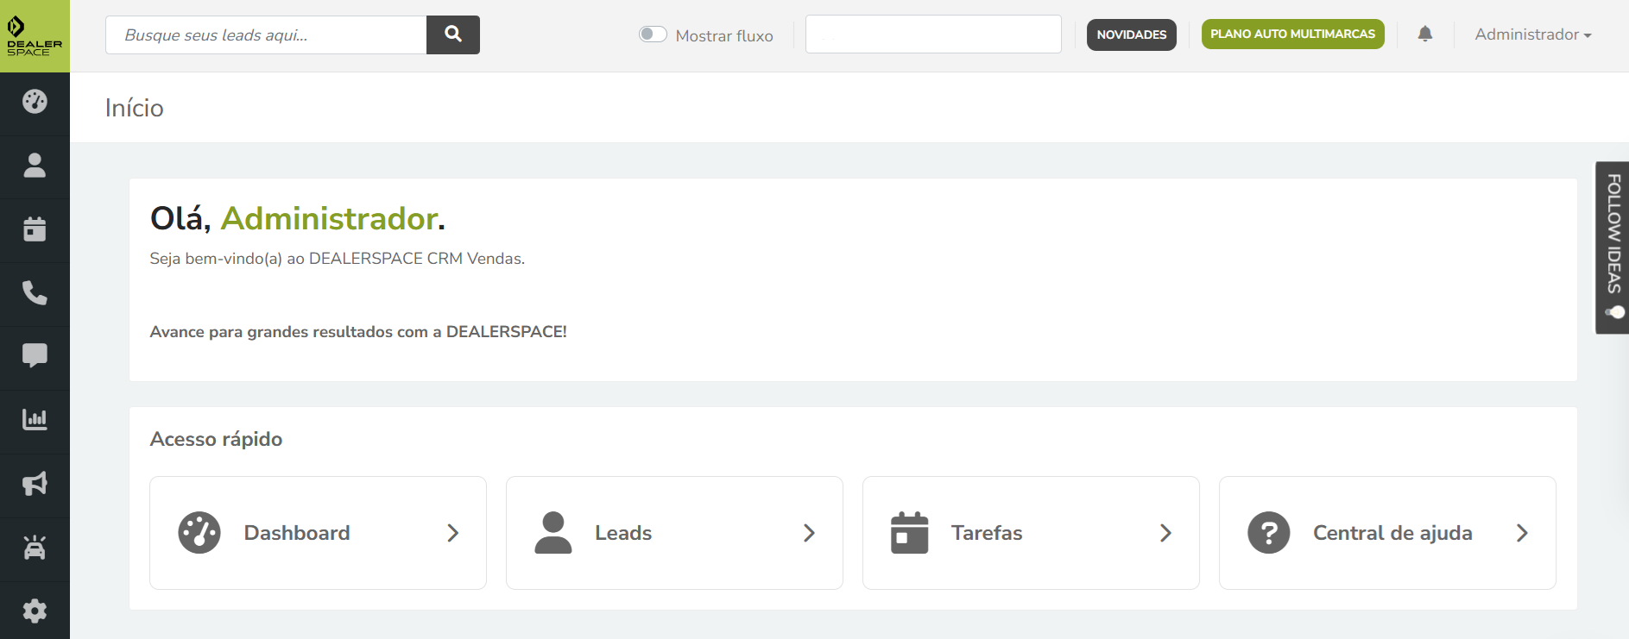Click the Tarefas card calendar icon
The width and height of the screenshot is (1629, 639).
click(x=910, y=533)
